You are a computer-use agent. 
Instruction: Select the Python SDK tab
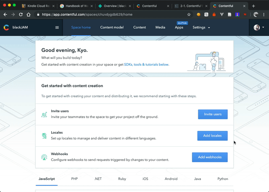[223, 179]
